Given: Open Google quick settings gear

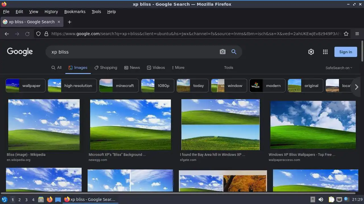Looking at the screenshot, I should point(311,52).
